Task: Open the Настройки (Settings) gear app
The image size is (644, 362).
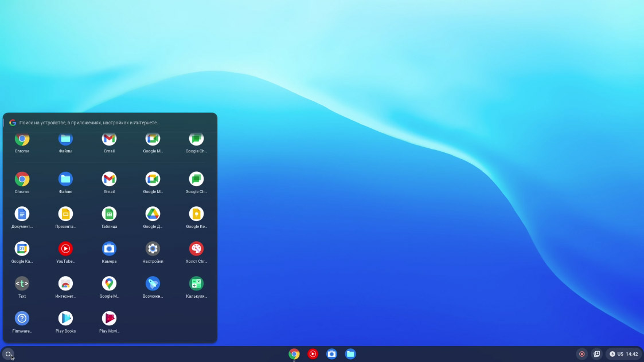Action: (x=153, y=249)
